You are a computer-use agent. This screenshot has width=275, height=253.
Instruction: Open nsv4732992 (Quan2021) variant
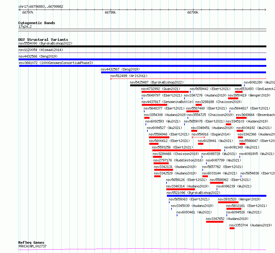click(161, 89)
